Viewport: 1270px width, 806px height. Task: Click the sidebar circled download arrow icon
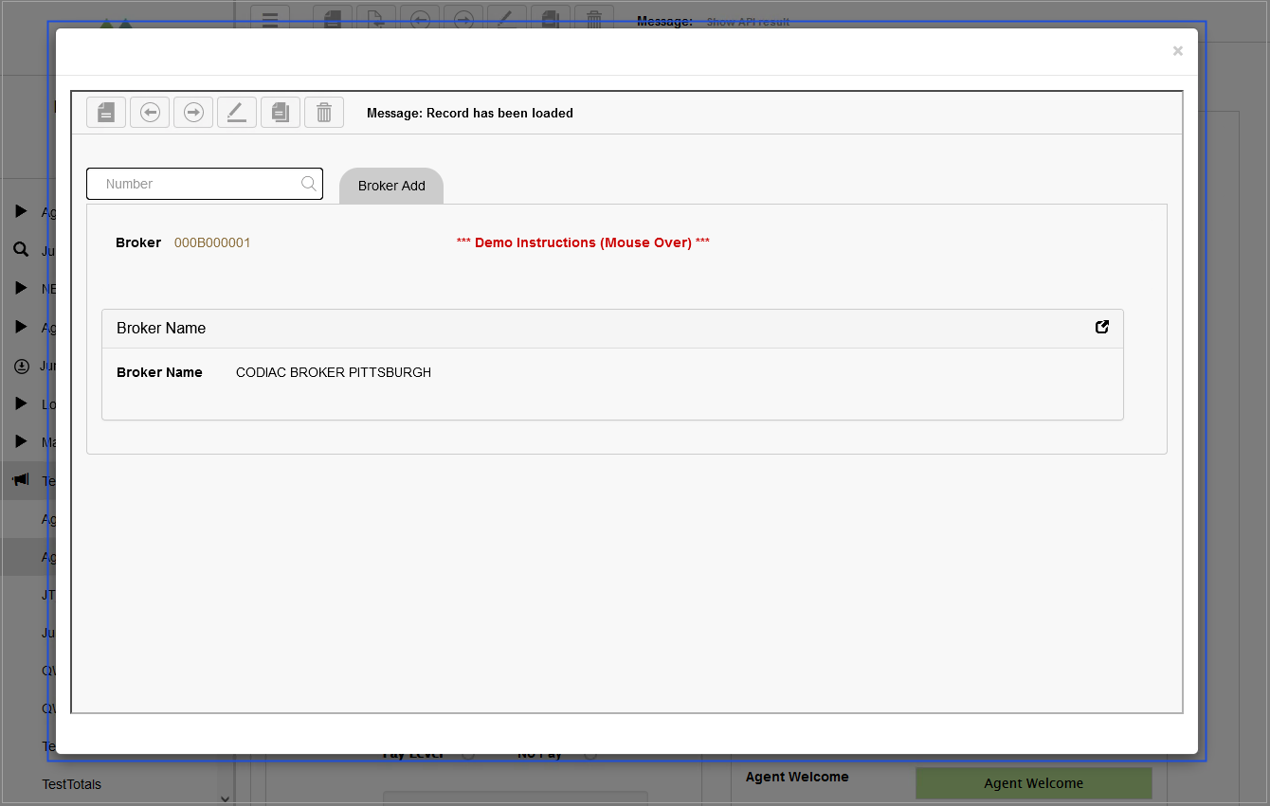pyautogui.click(x=21, y=366)
